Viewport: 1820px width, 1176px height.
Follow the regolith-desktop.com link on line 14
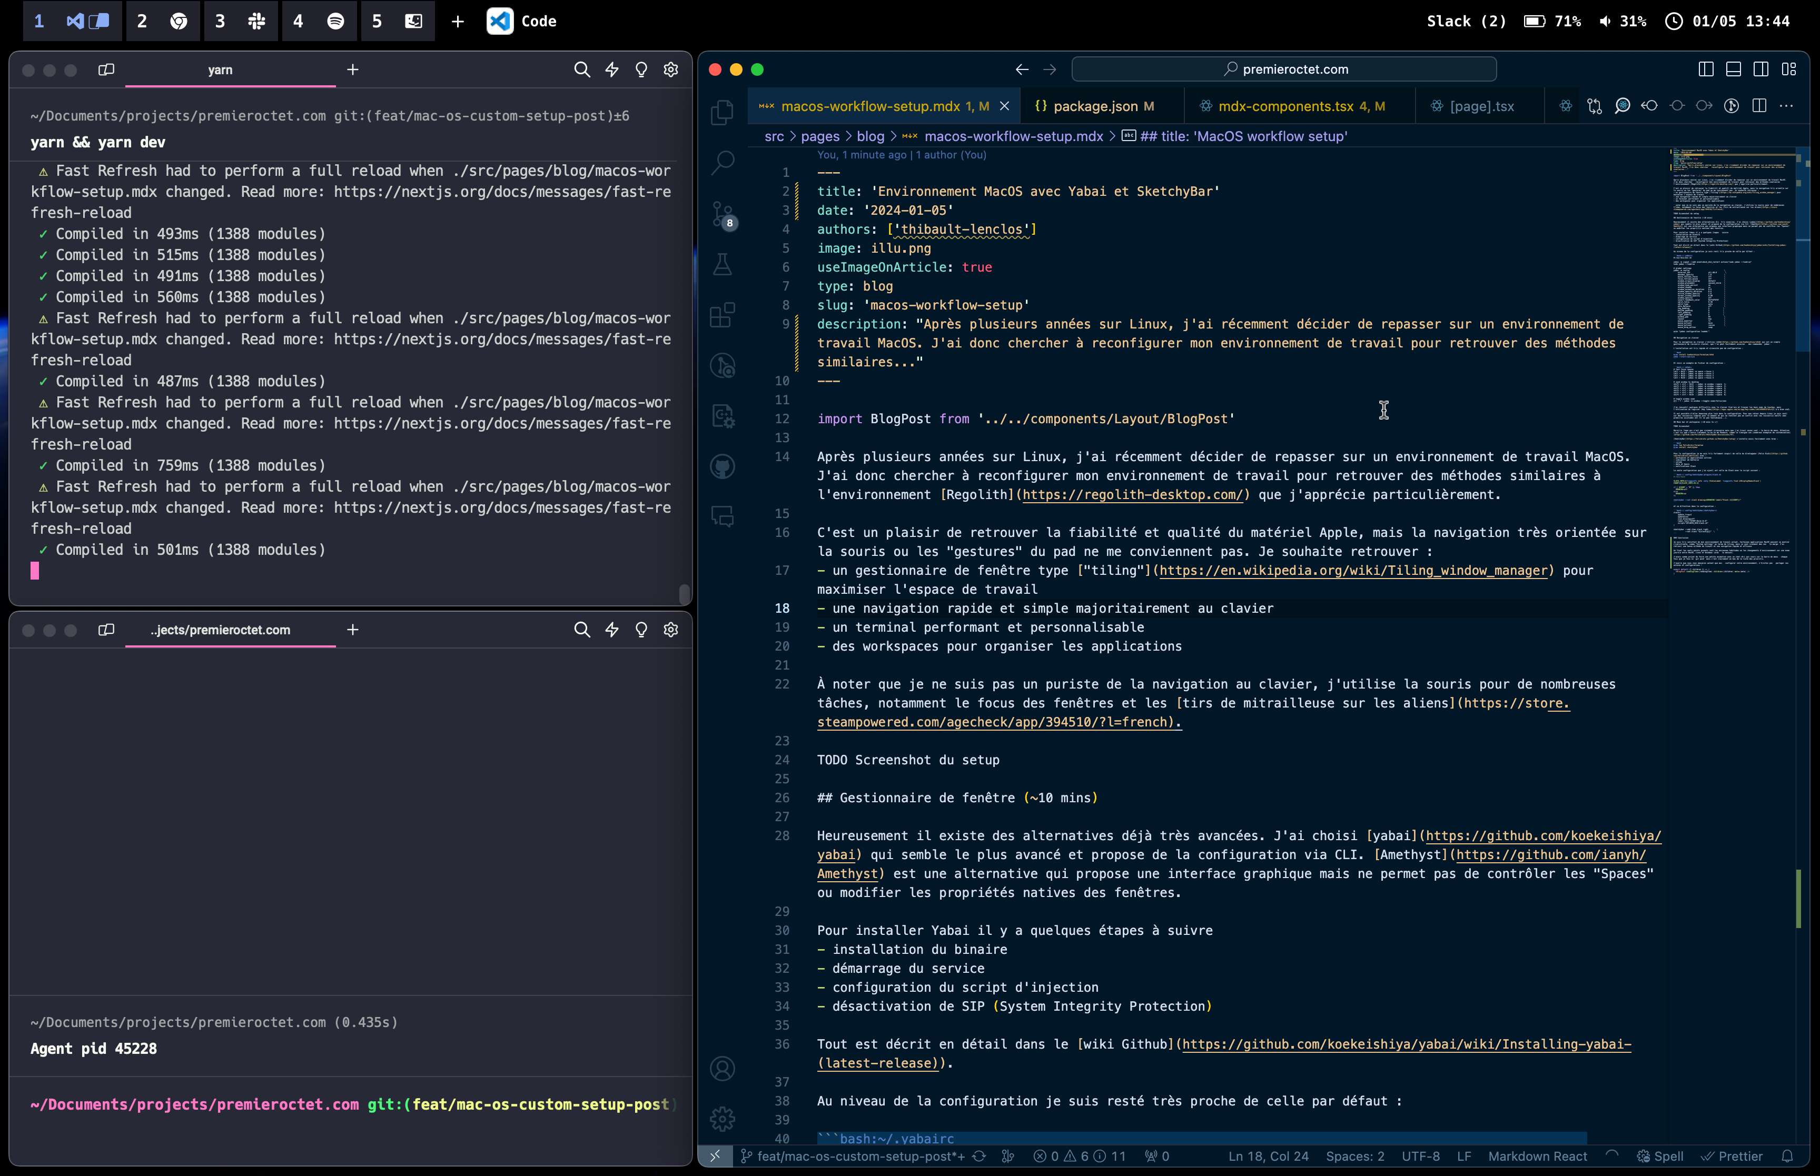pyautogui.click(x=1133, y=495)
